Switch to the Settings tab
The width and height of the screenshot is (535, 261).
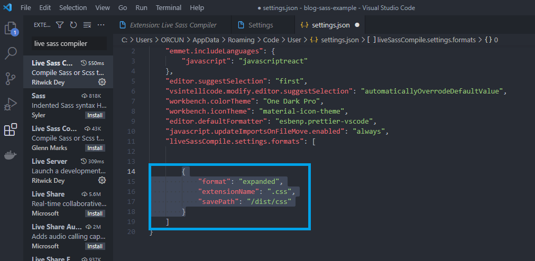(x=263, y=25)
